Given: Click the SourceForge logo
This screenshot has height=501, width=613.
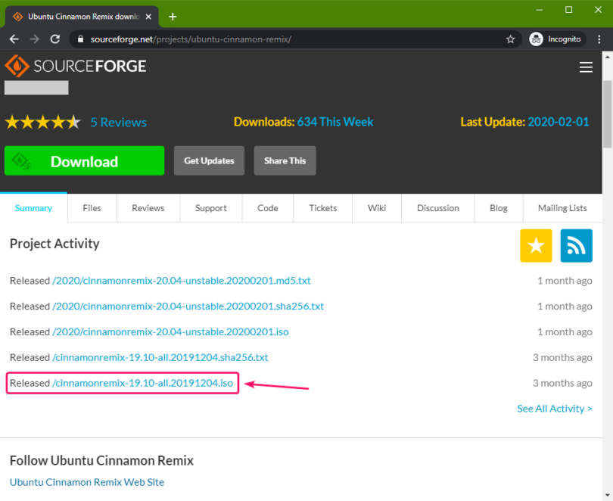Looking at the screenshot, I should point(76,66).
